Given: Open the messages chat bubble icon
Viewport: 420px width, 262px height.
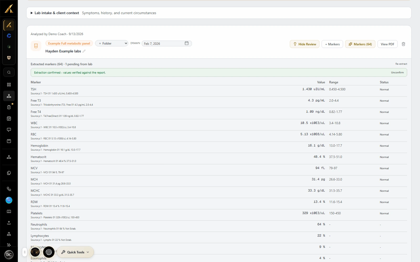Looking at the screenshot, I should tap(9, 130).
